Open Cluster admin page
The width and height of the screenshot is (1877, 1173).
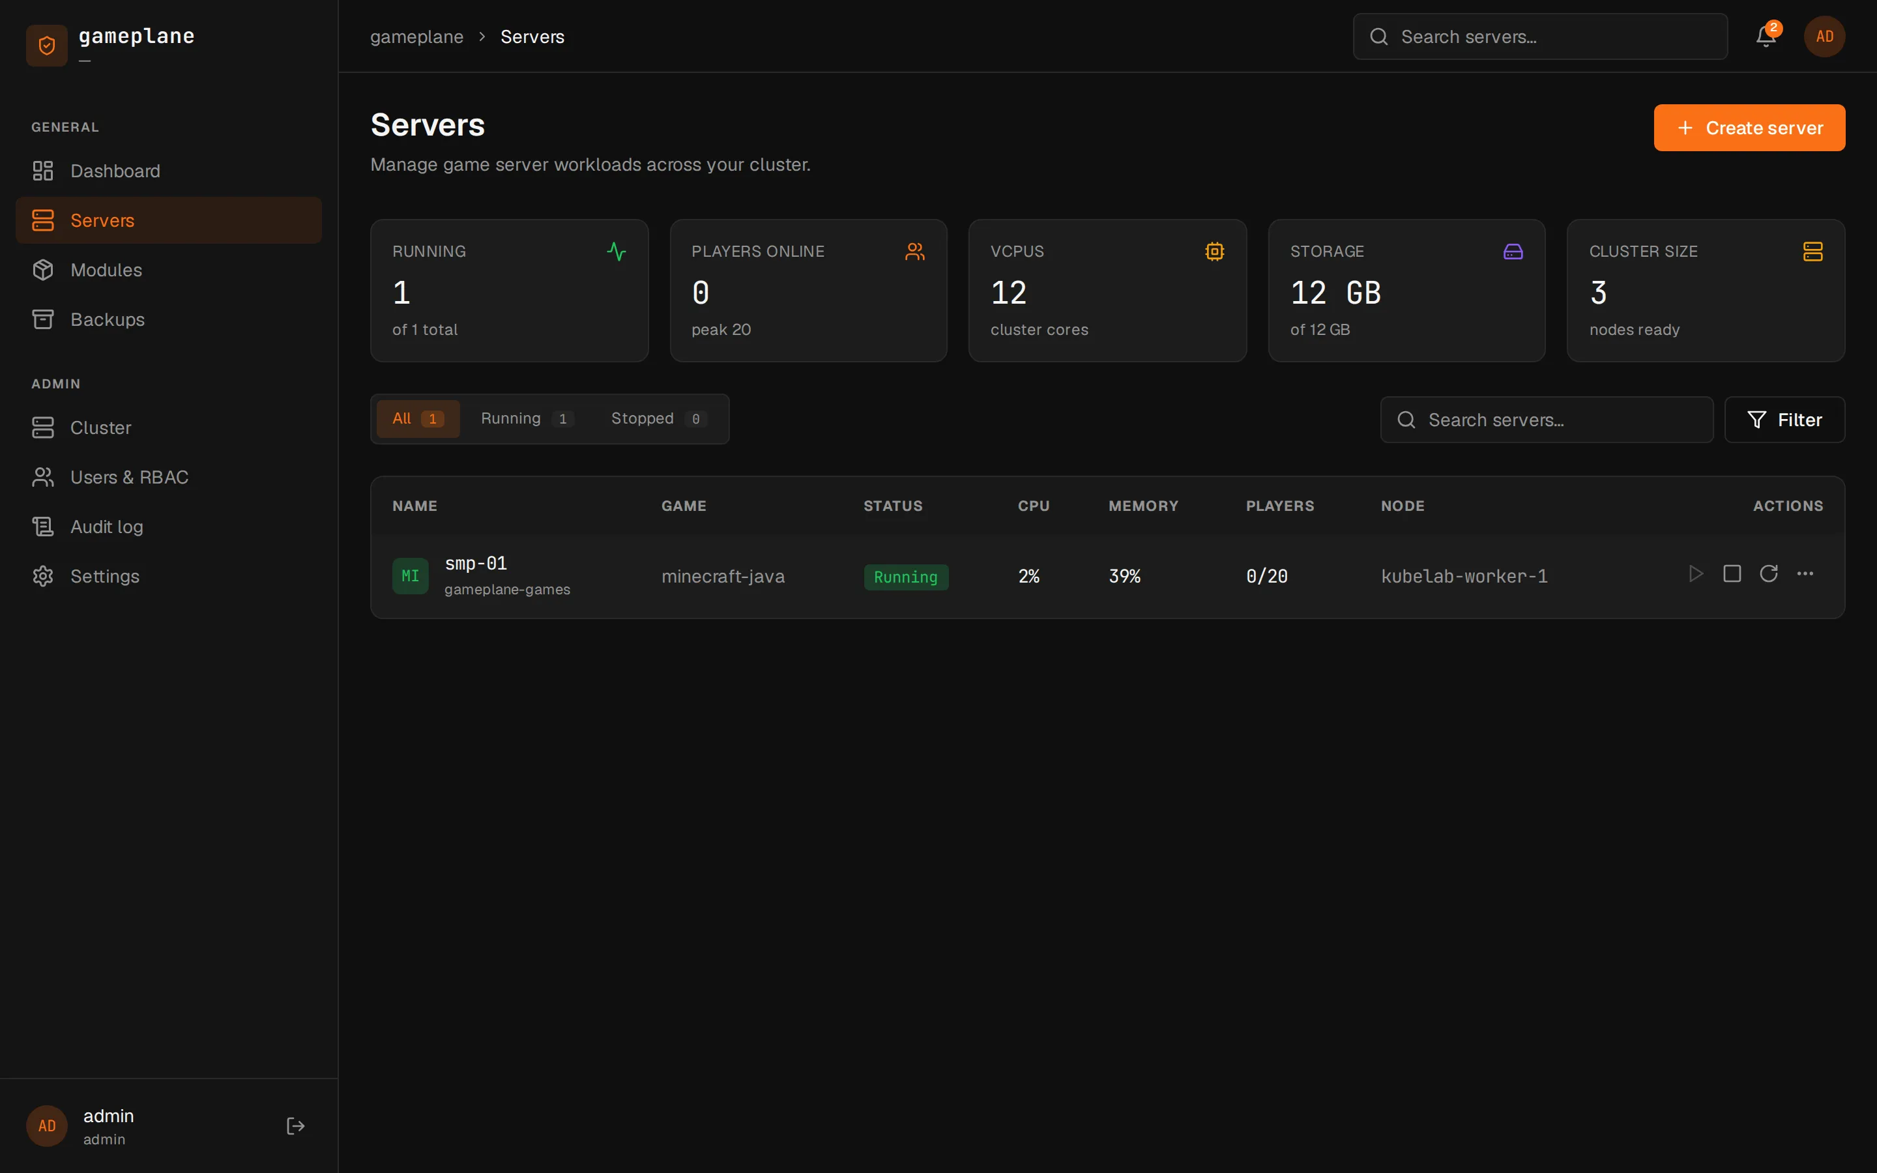click(x=168, y=427)
